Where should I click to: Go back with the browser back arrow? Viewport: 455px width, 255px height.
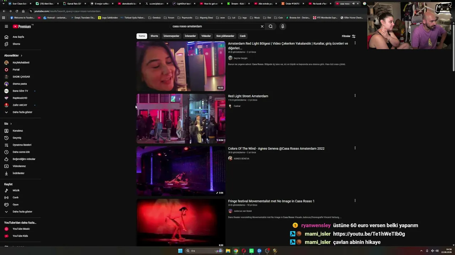tap(4, 11)
